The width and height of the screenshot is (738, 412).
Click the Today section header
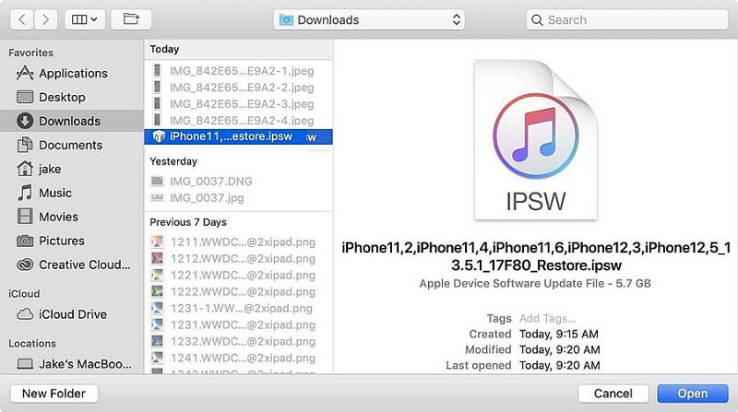pyautogui.click(x=164, y=49)
